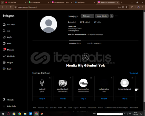Image resolution: width=145 pixels, height=116 pixels.
Task: Open Reels from sidebar
Action: [x=7, y=43]
